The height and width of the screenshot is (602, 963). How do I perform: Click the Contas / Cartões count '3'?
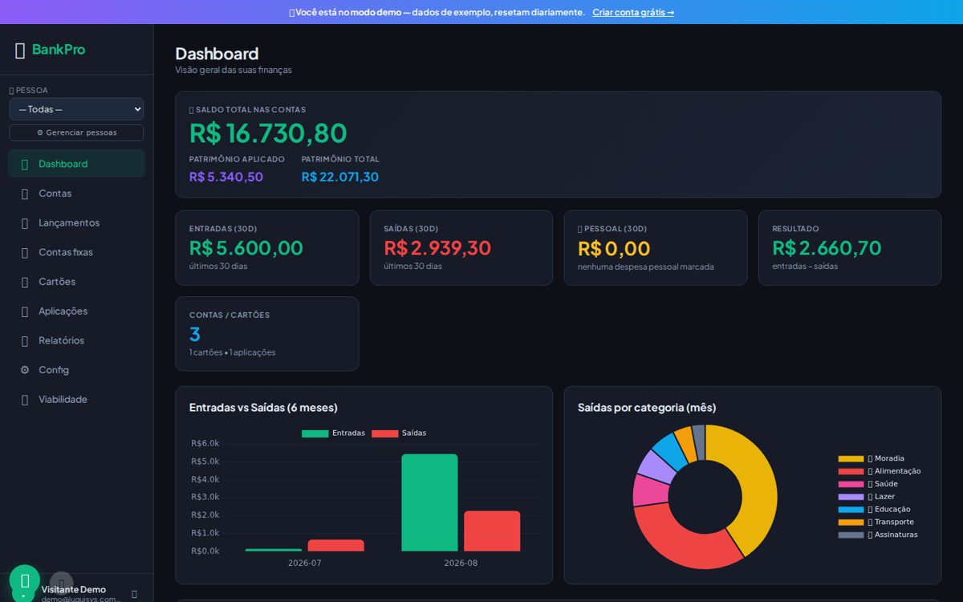(195, 334)
